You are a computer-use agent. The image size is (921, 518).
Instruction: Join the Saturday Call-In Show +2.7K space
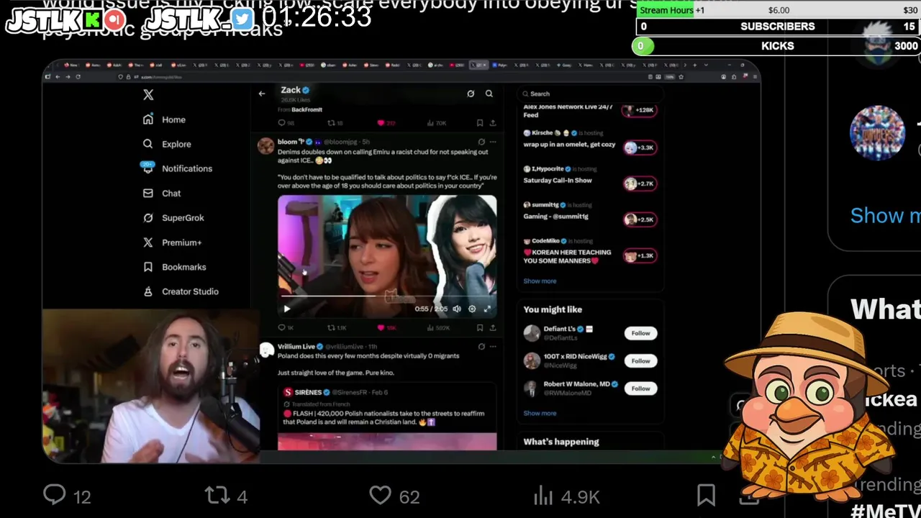[640, 183]
